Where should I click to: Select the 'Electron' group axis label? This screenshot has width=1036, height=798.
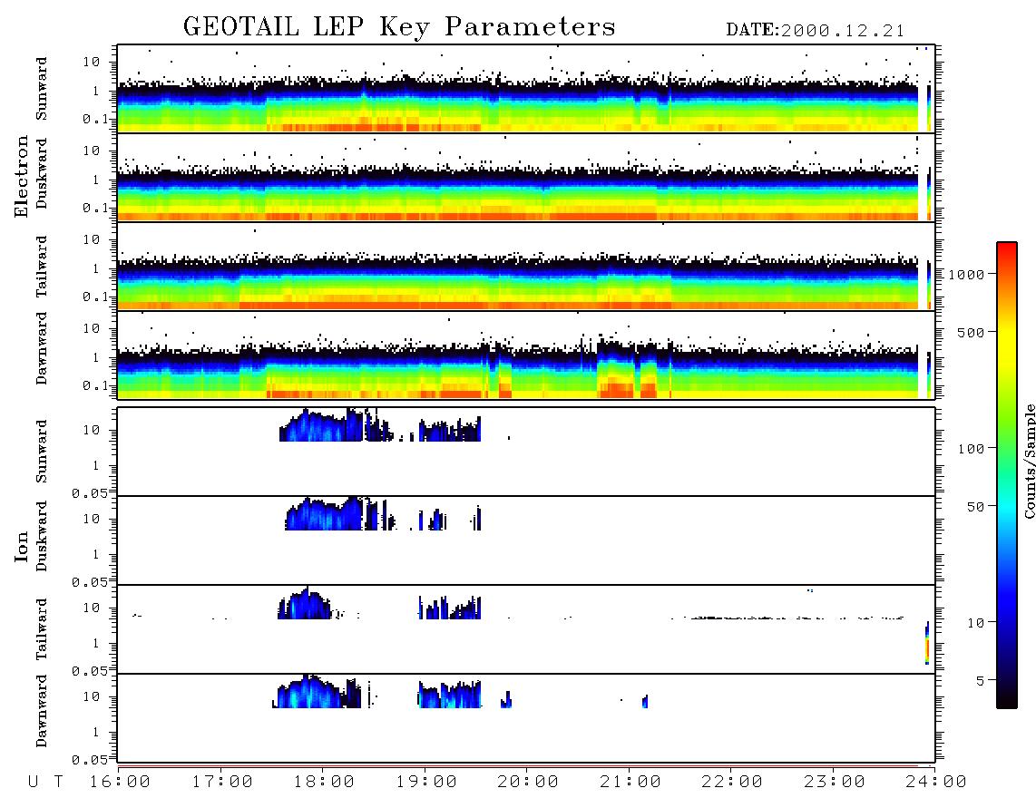[22, 177]
